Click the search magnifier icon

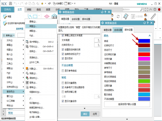[142, 10]
